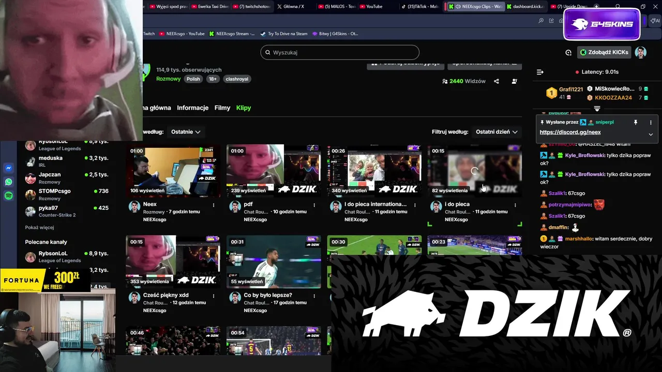Image resolution: width=662 pixels, height=372 pixels.
Task: Switch to the Filmy tab
Action: (222, 108)
